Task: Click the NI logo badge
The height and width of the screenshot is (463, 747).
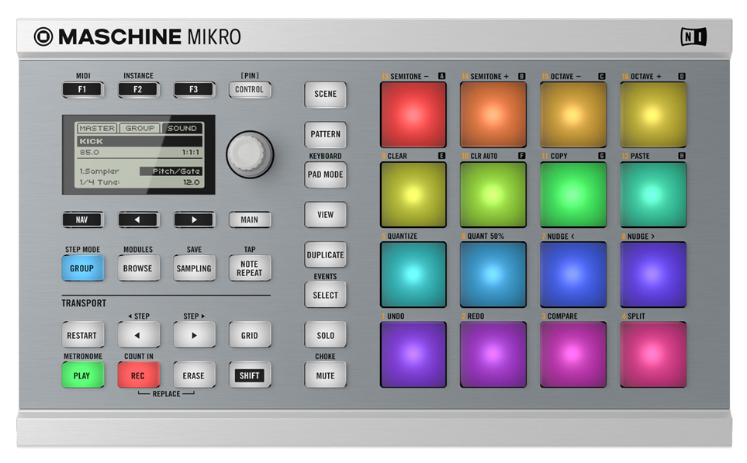Action: pyautogui.click(x=693, y=36)
